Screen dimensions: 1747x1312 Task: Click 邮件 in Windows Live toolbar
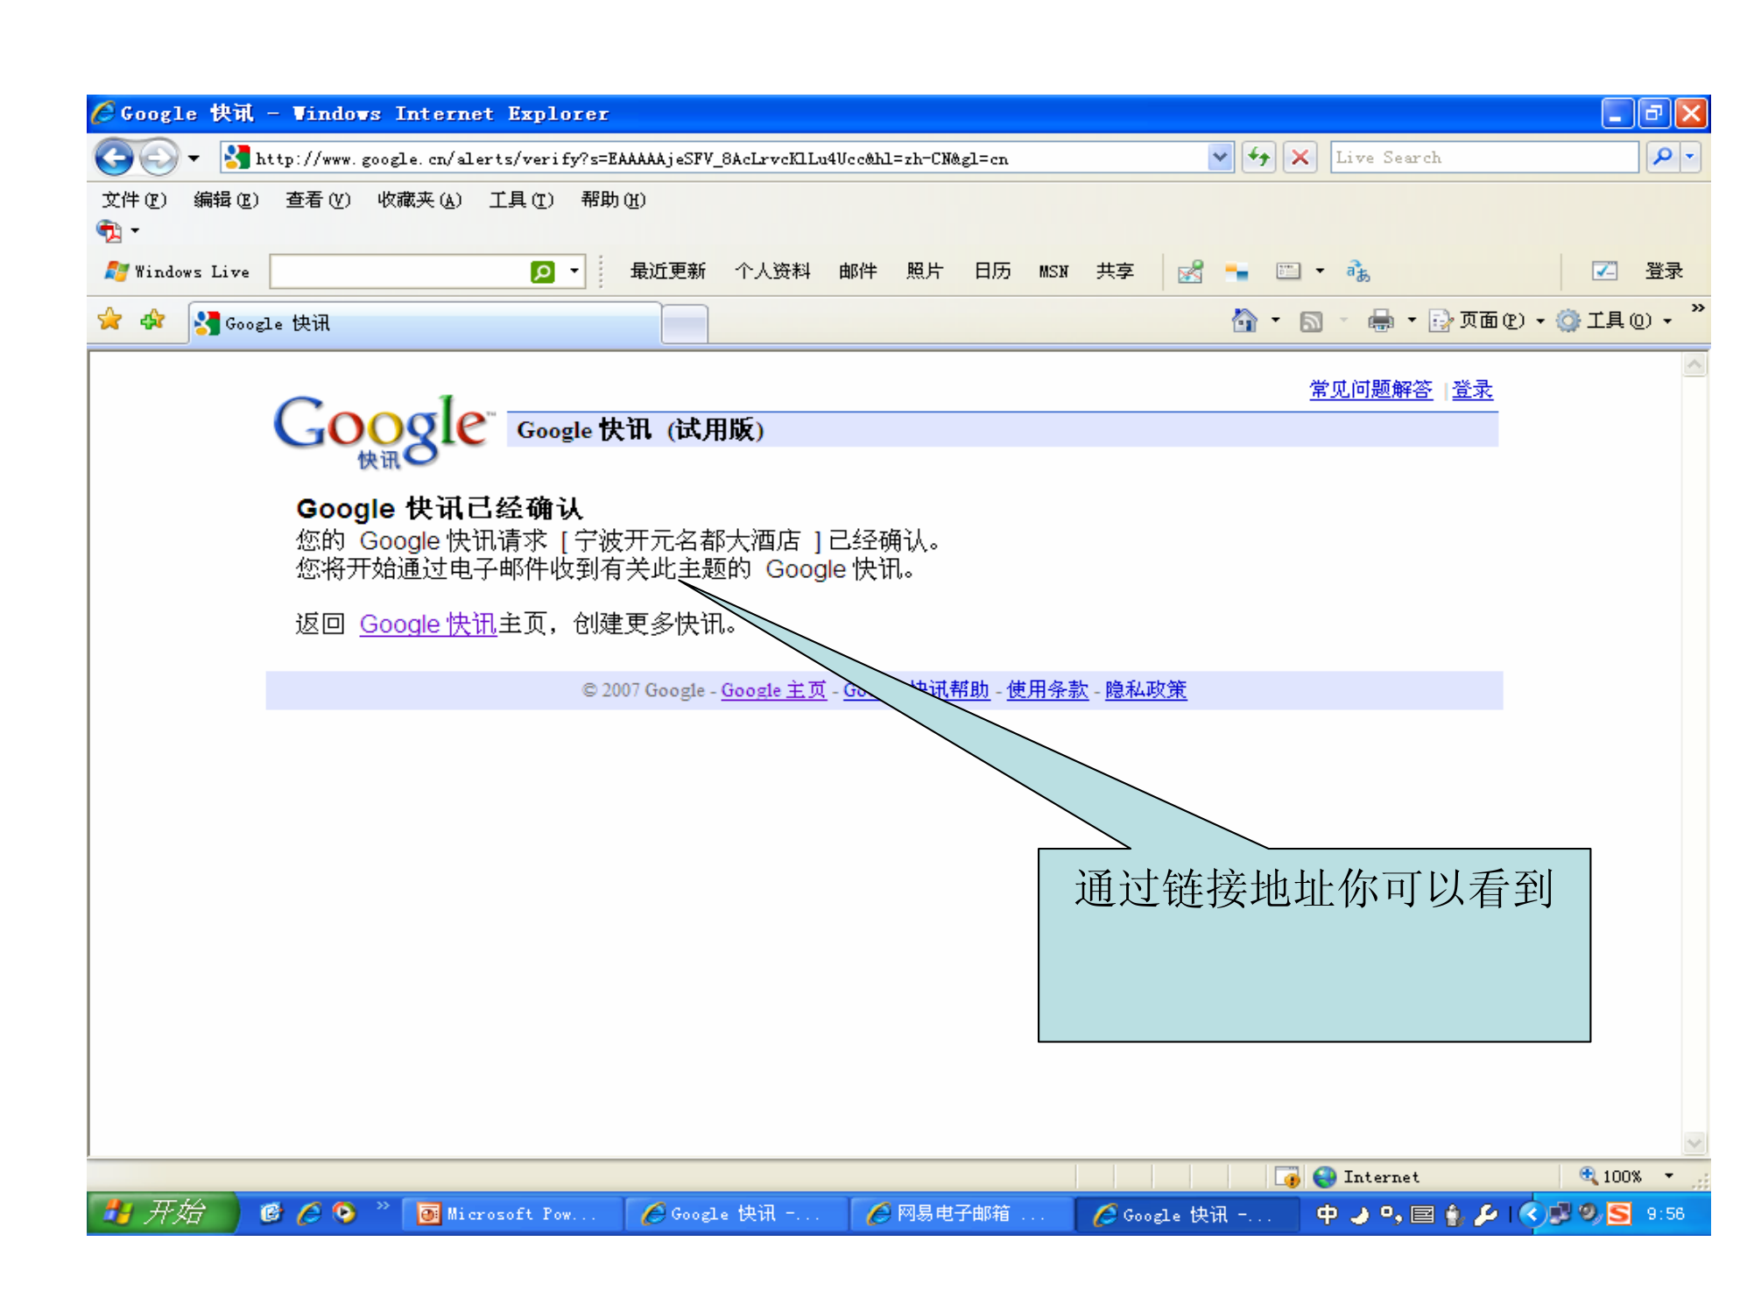coord(857,272)
